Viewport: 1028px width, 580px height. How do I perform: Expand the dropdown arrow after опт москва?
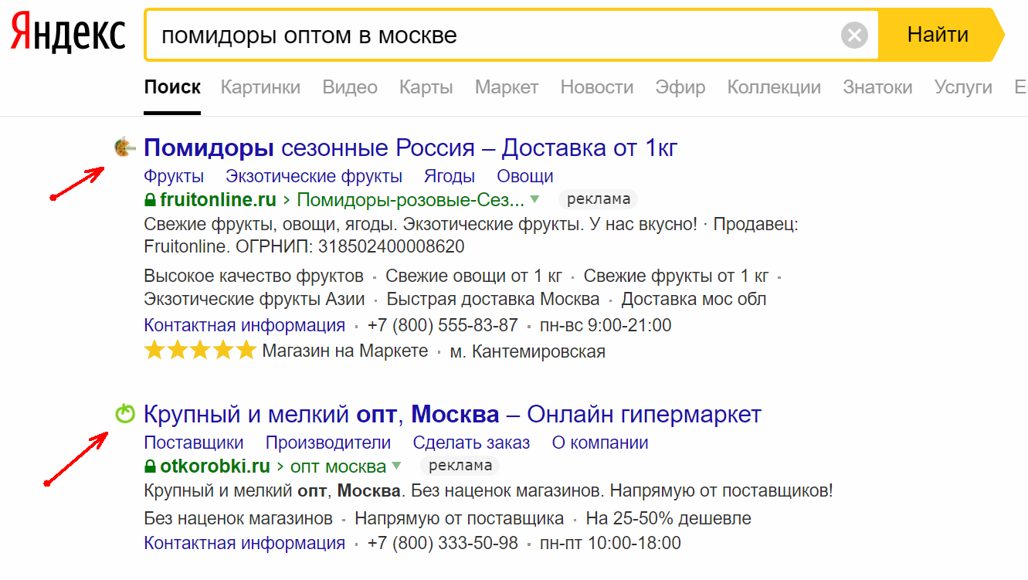click(397, 466)
